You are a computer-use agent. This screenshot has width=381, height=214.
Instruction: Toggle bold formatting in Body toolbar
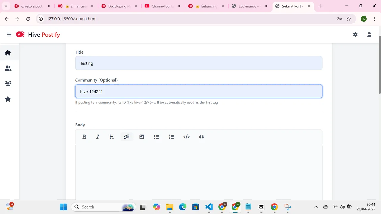click(x=84, y=137)
